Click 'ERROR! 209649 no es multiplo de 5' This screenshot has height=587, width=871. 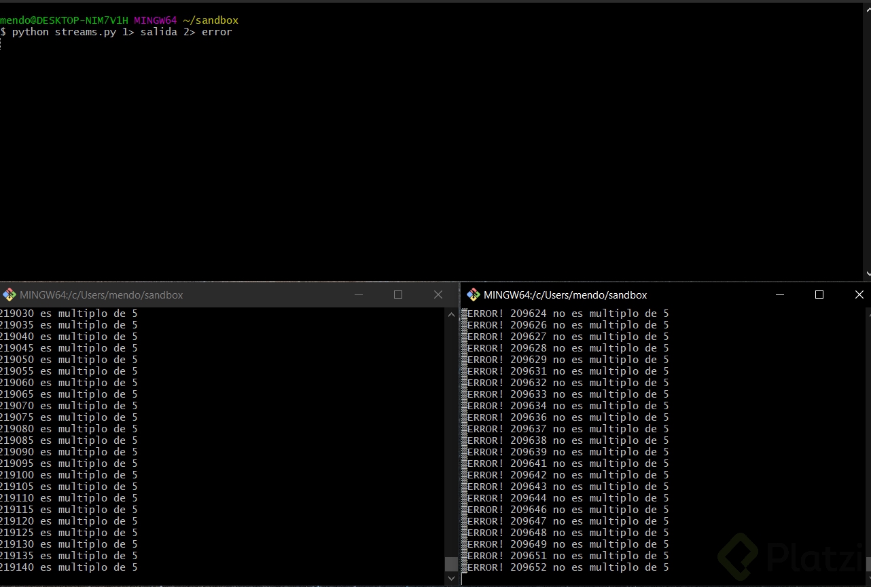[567, 544]
